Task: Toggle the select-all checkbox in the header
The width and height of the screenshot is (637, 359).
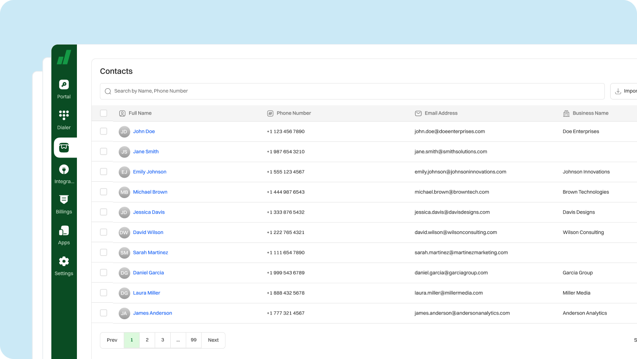Action: 103,113
